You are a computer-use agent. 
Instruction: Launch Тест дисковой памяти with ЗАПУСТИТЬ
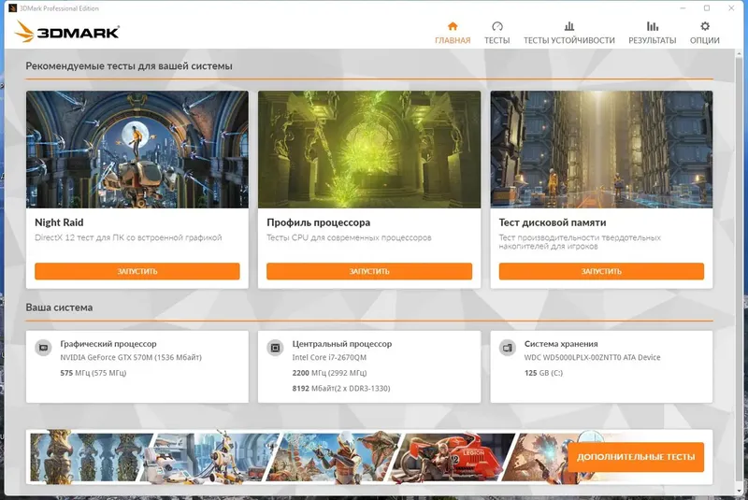(601, 271)
